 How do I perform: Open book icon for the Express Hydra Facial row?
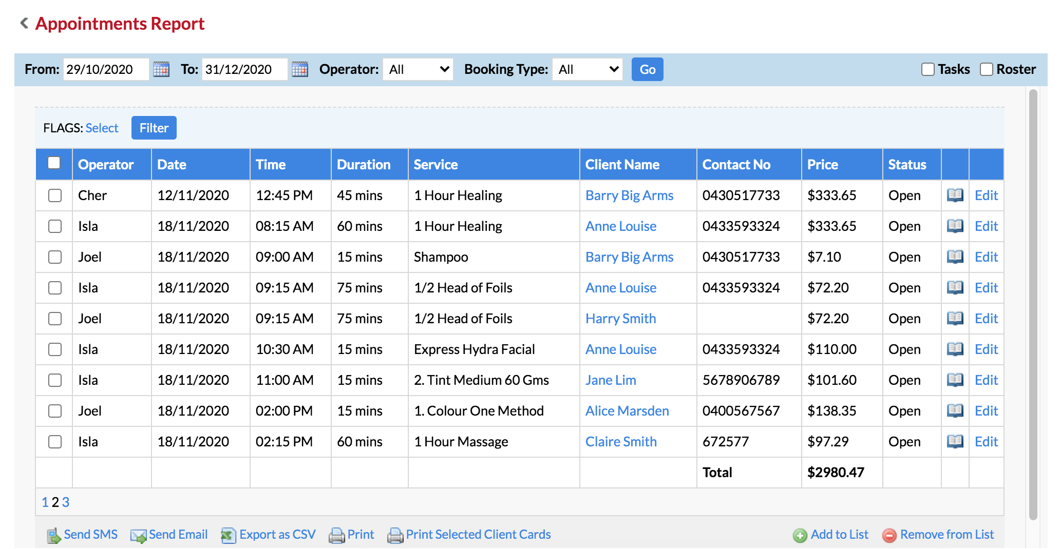[x=955, y=349]
